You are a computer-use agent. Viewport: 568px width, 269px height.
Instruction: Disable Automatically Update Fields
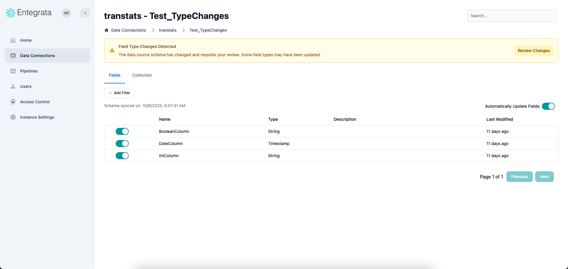(x=548, y=106)
